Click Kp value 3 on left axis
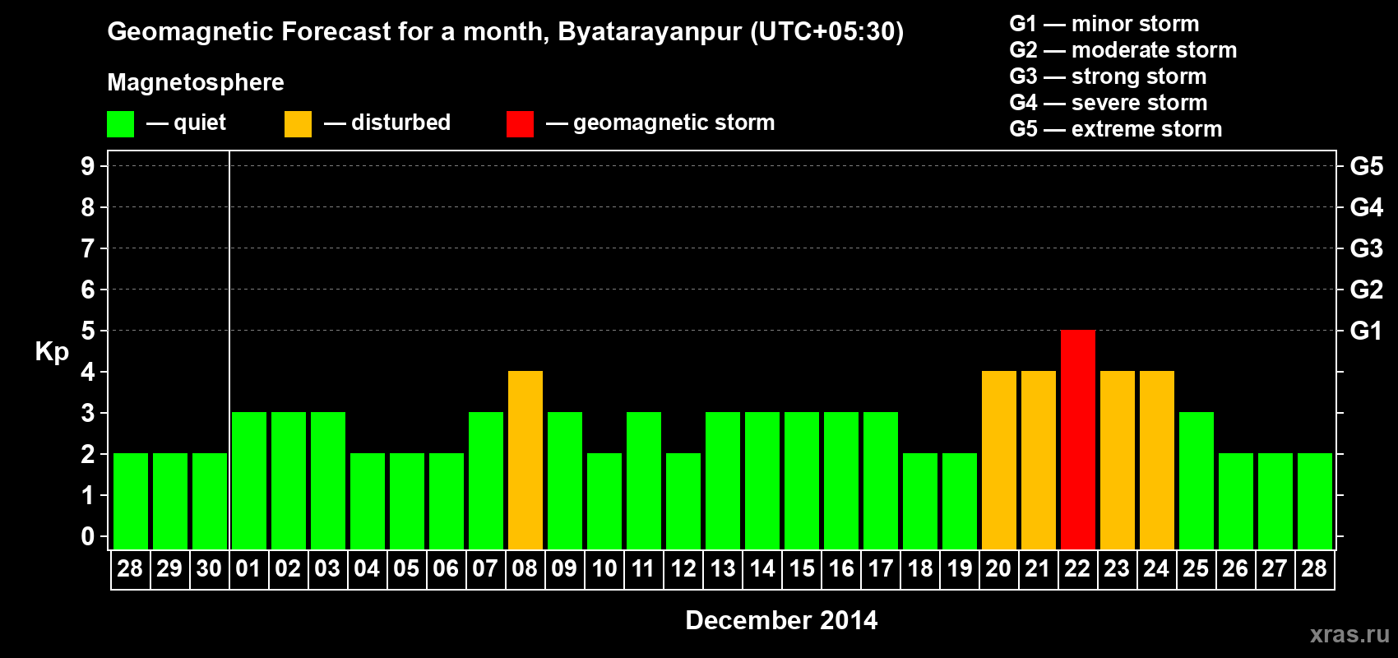This screenshot has height=658, width=1398. pos(88,413)
